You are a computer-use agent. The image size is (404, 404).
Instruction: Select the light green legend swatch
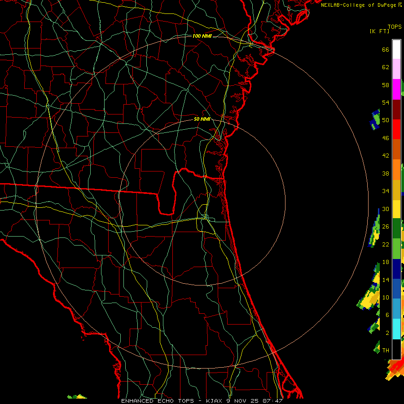click(396, 249)
